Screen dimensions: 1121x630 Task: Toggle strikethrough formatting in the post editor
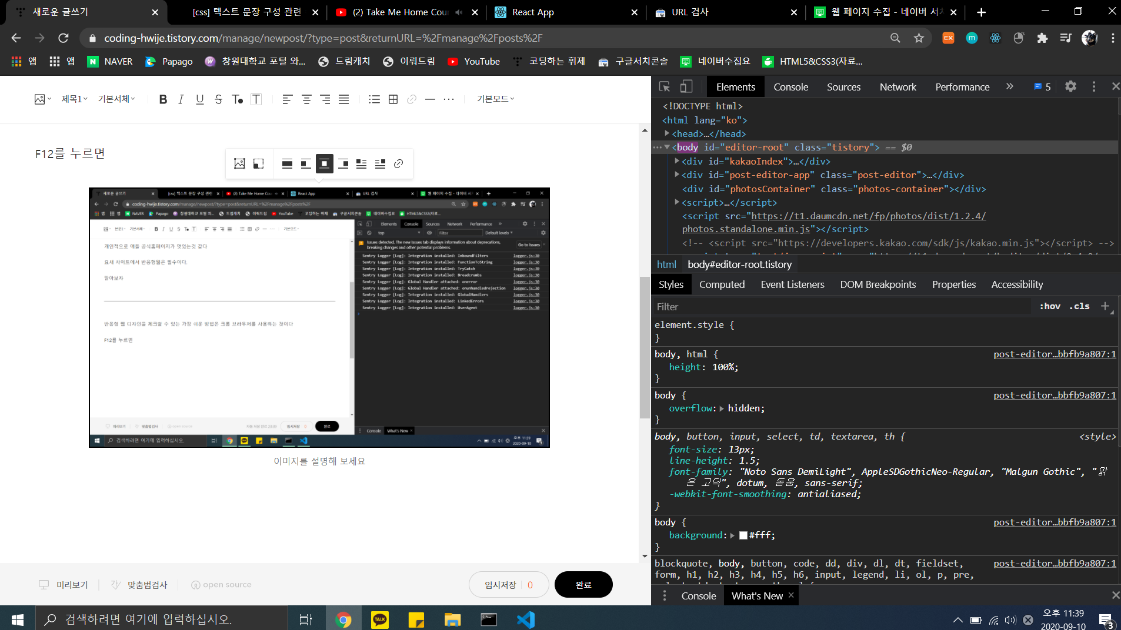(218, 99)
